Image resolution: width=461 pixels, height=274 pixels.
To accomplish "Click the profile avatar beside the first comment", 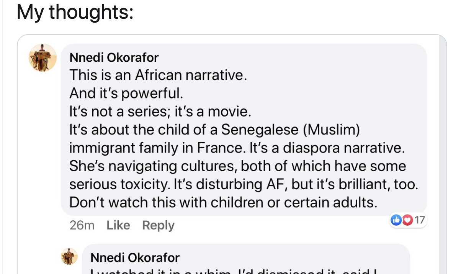I will click(x=43, y=58).
